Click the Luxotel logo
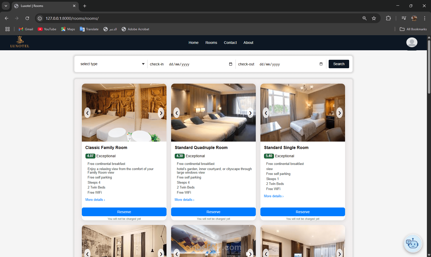The image size is (431, 257). tap(20, 42)
